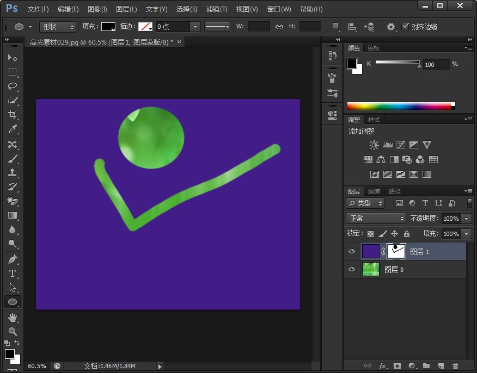Select the Move tool
The height and width of the screenshot is (373, 477).
12,58
